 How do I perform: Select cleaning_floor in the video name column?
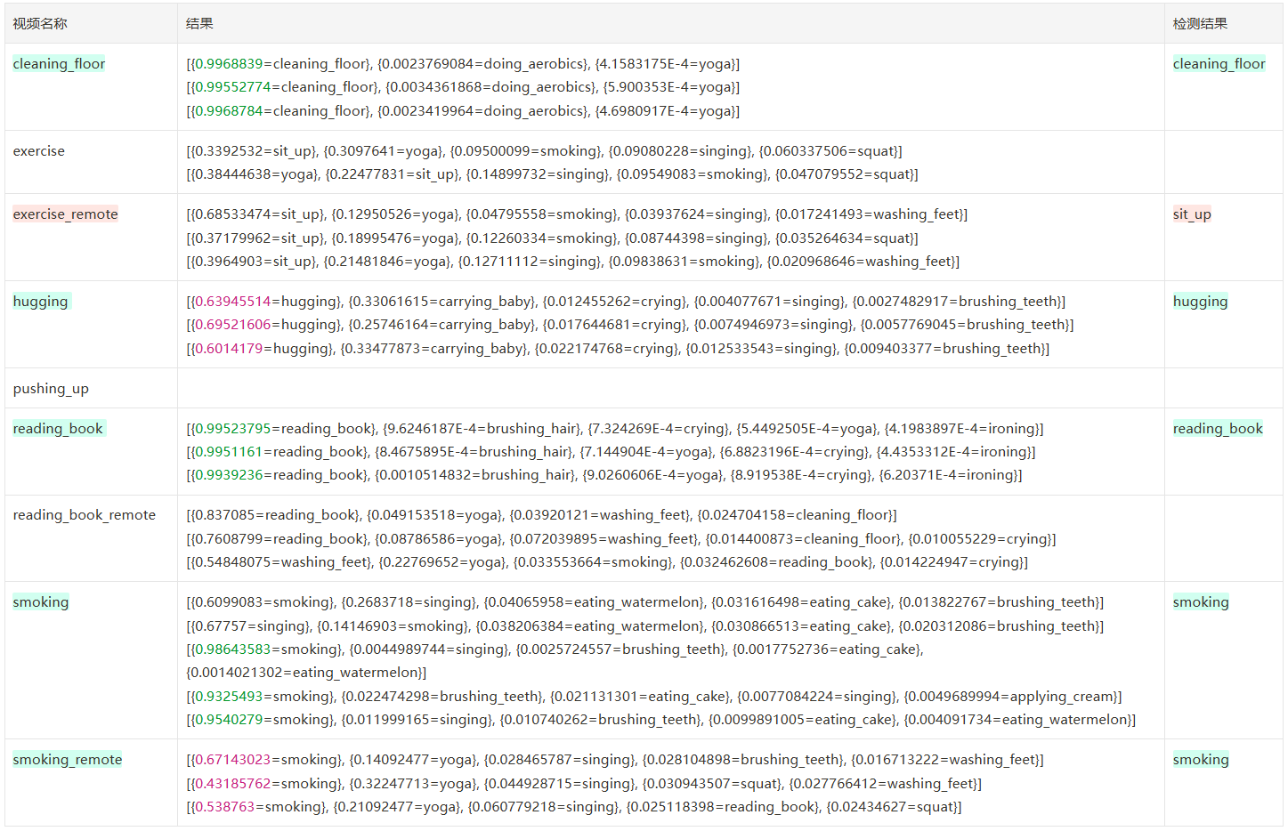coord(59,64)
